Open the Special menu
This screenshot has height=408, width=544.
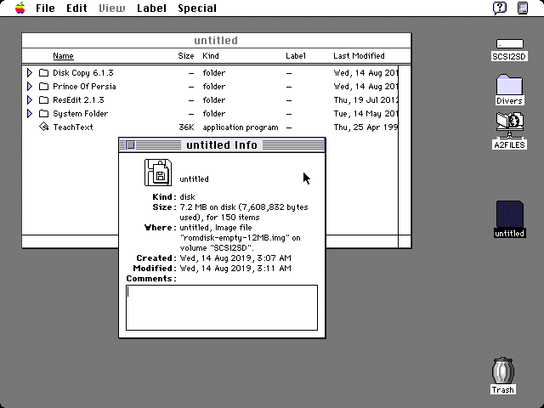click(197, 8)
